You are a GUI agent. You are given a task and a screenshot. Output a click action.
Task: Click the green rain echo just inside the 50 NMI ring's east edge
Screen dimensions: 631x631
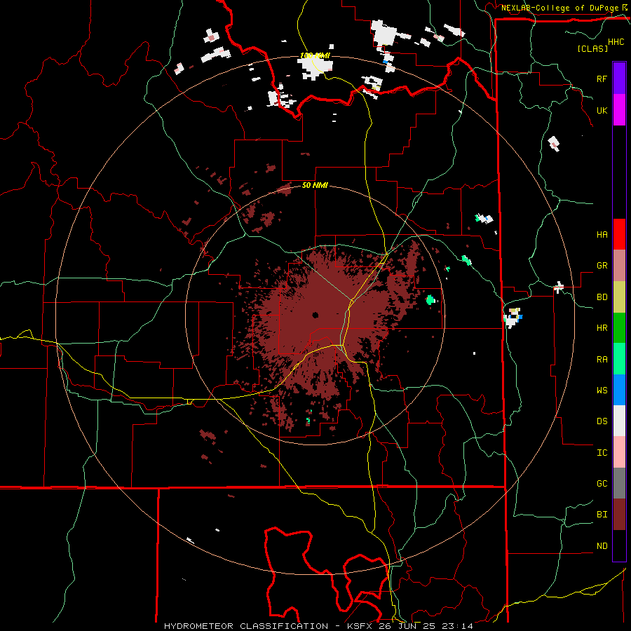pos(430,299)
